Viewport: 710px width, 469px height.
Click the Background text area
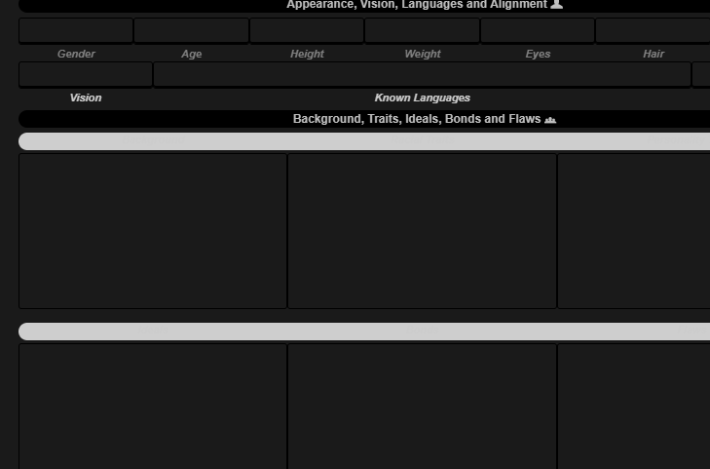pyautogui.click(x=153, y=231)
